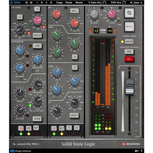
Task: Click the 100% scale text
Action: pos(17,3)
